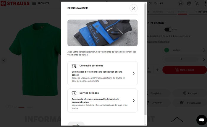Close the Personnaliser dialog
Screen dimensions: 207x127
[x=133, y=8]
